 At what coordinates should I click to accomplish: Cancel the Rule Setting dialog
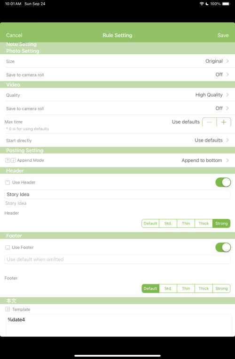(14, 35)
